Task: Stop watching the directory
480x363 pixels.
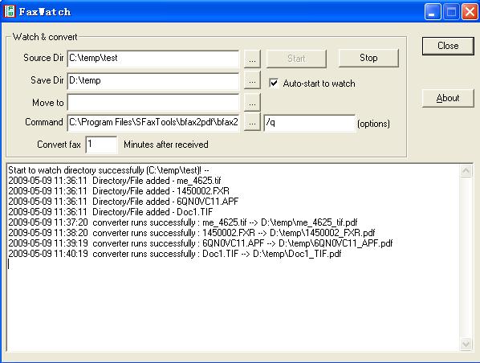Action: (x=368, y=58)
